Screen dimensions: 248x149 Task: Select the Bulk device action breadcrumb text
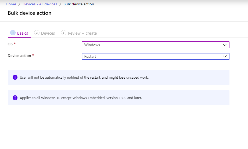pyautogui.click(x=79, y=4)
